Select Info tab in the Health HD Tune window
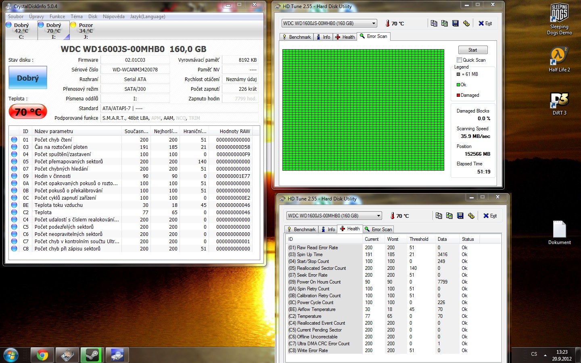Viewport: 581px width, 363px height. point(328,229)
